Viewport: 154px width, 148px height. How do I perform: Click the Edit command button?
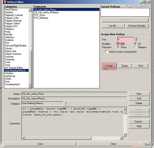[139, 98]
